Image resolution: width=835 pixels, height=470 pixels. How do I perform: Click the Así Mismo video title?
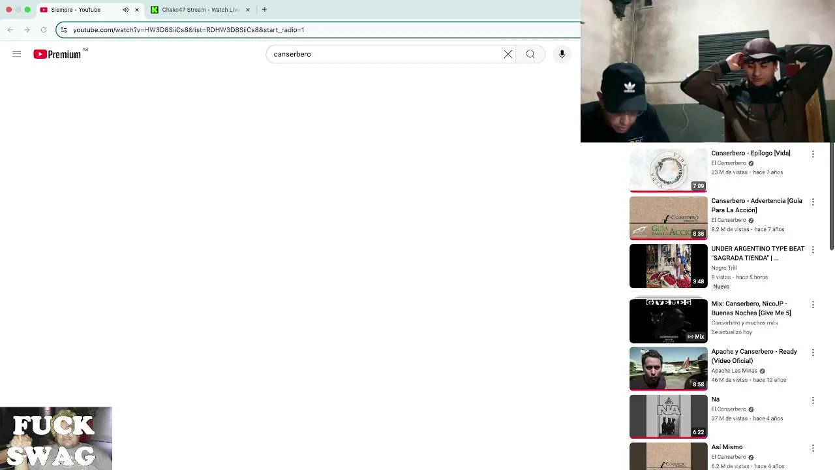[727, 447]
